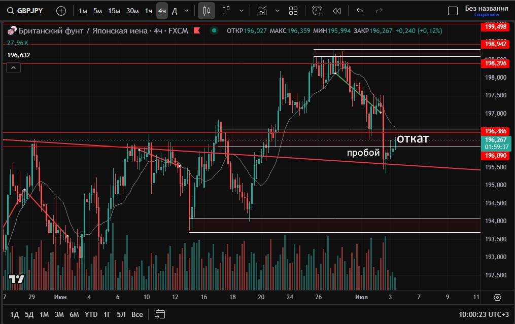Open the Без названия layout menu
515x324 pixels.
(x=487, y=8)
